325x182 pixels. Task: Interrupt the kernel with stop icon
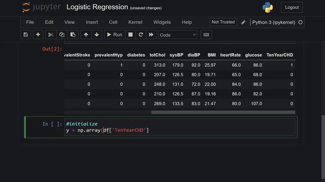[131, 35]
